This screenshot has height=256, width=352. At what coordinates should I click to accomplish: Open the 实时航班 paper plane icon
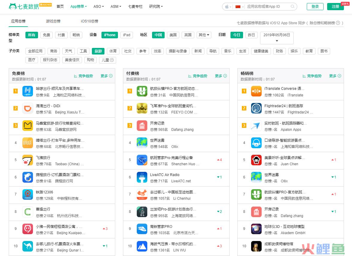(256, 126)
